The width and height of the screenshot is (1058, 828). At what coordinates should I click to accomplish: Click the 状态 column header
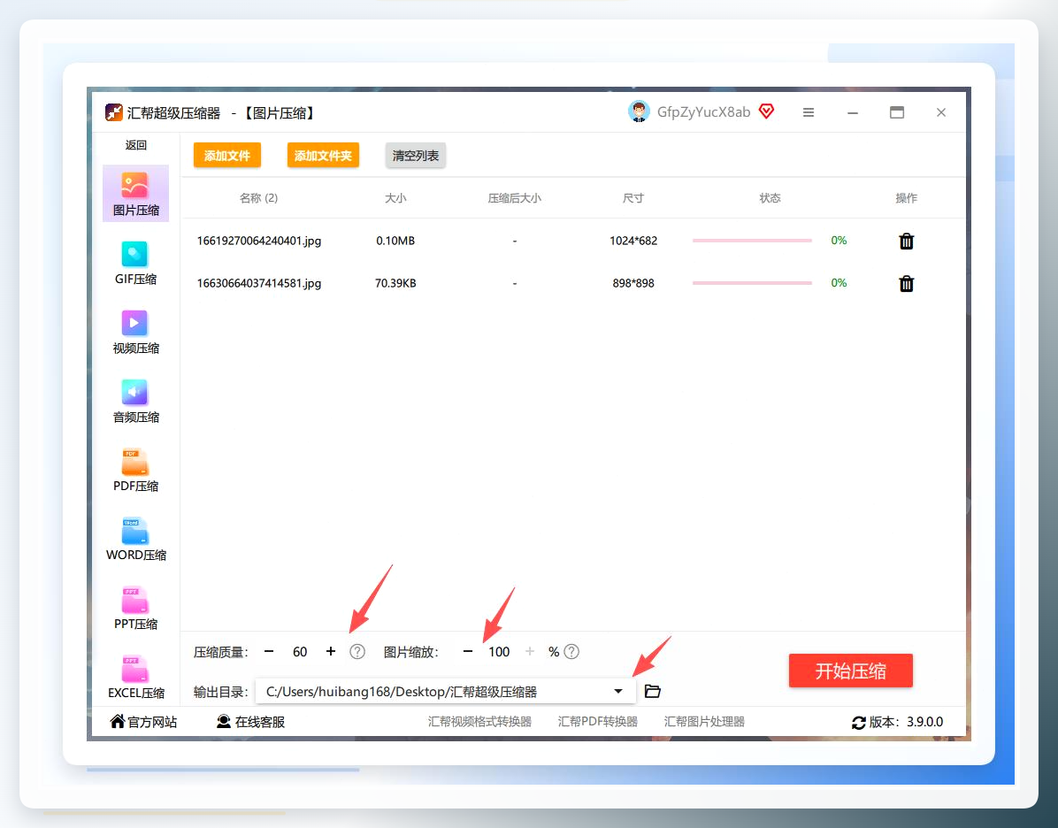click(770, 198)
